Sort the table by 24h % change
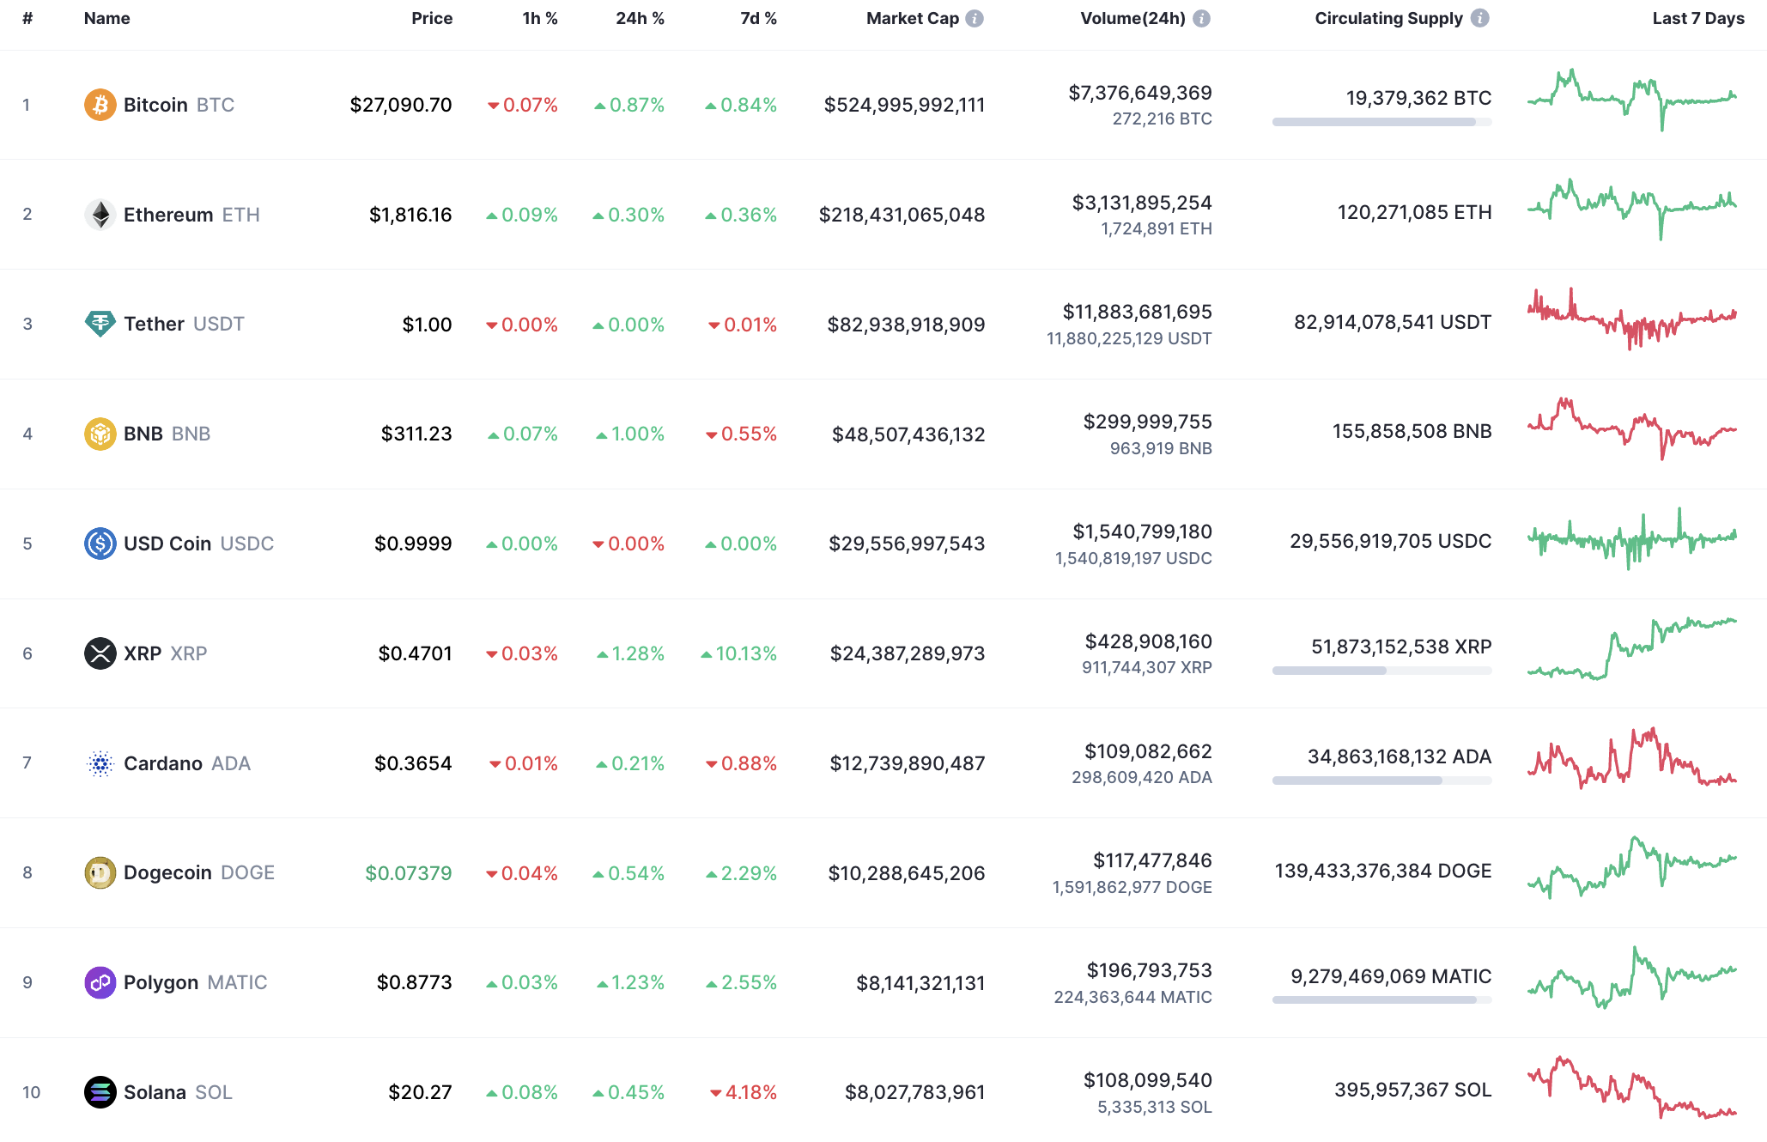Viewport: 1767px width, 1142px height. tap(639, 17)
